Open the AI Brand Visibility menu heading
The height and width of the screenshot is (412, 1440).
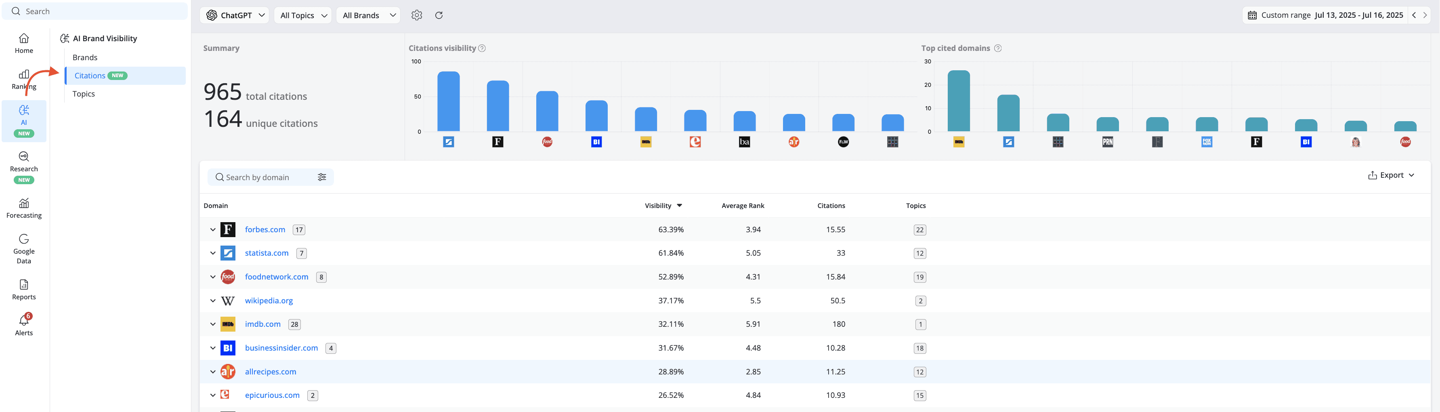pyautogui.click(x=99, y=38)
